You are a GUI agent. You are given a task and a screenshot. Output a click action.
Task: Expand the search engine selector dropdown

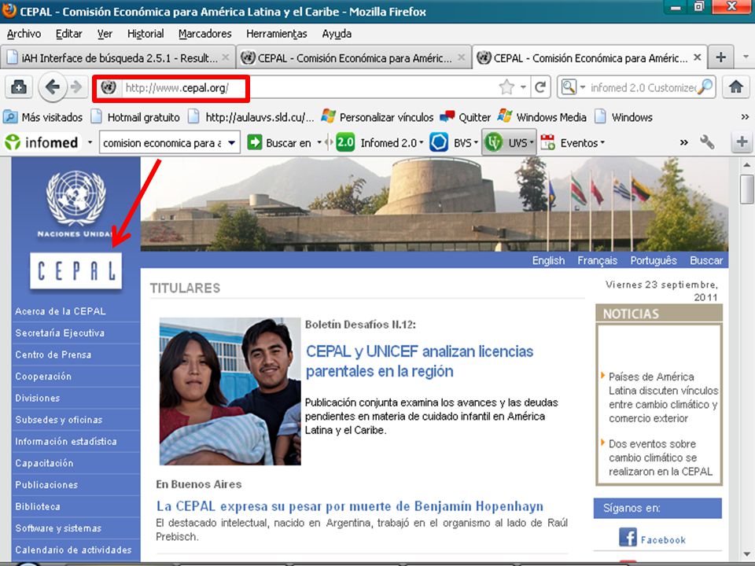[x=583, y=87]
